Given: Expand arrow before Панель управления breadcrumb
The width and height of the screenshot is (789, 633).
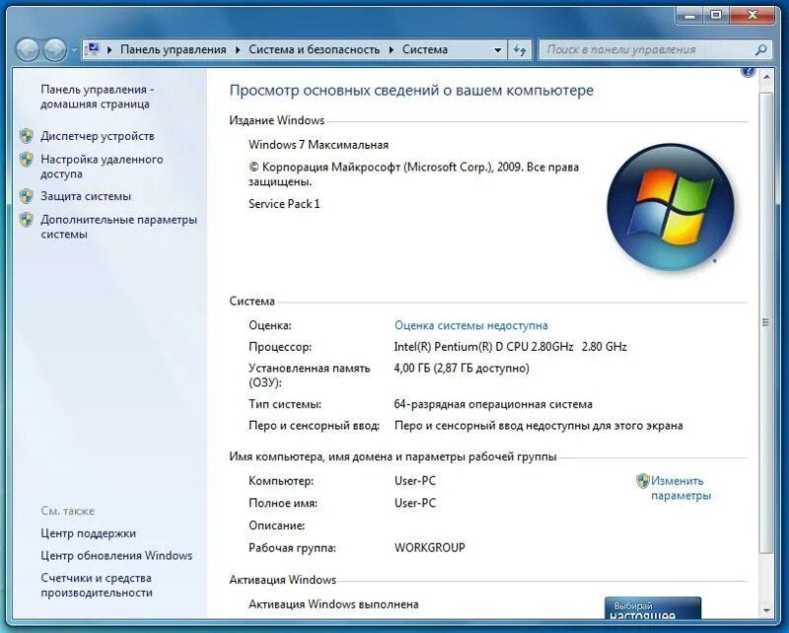Looking at the screenshot, I should [x=109, y=50].
